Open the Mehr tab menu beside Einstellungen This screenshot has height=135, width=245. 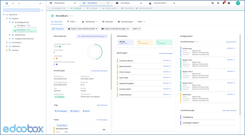[x=141, y=22]
